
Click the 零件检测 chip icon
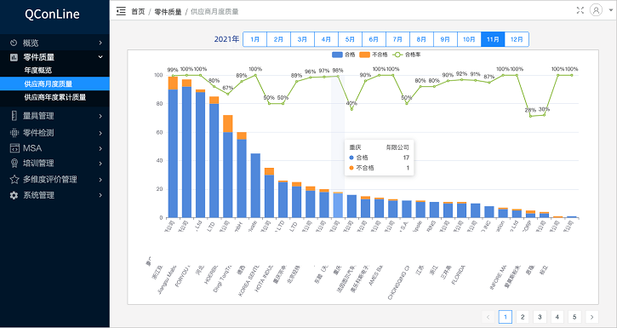click(x=14, y=133)
